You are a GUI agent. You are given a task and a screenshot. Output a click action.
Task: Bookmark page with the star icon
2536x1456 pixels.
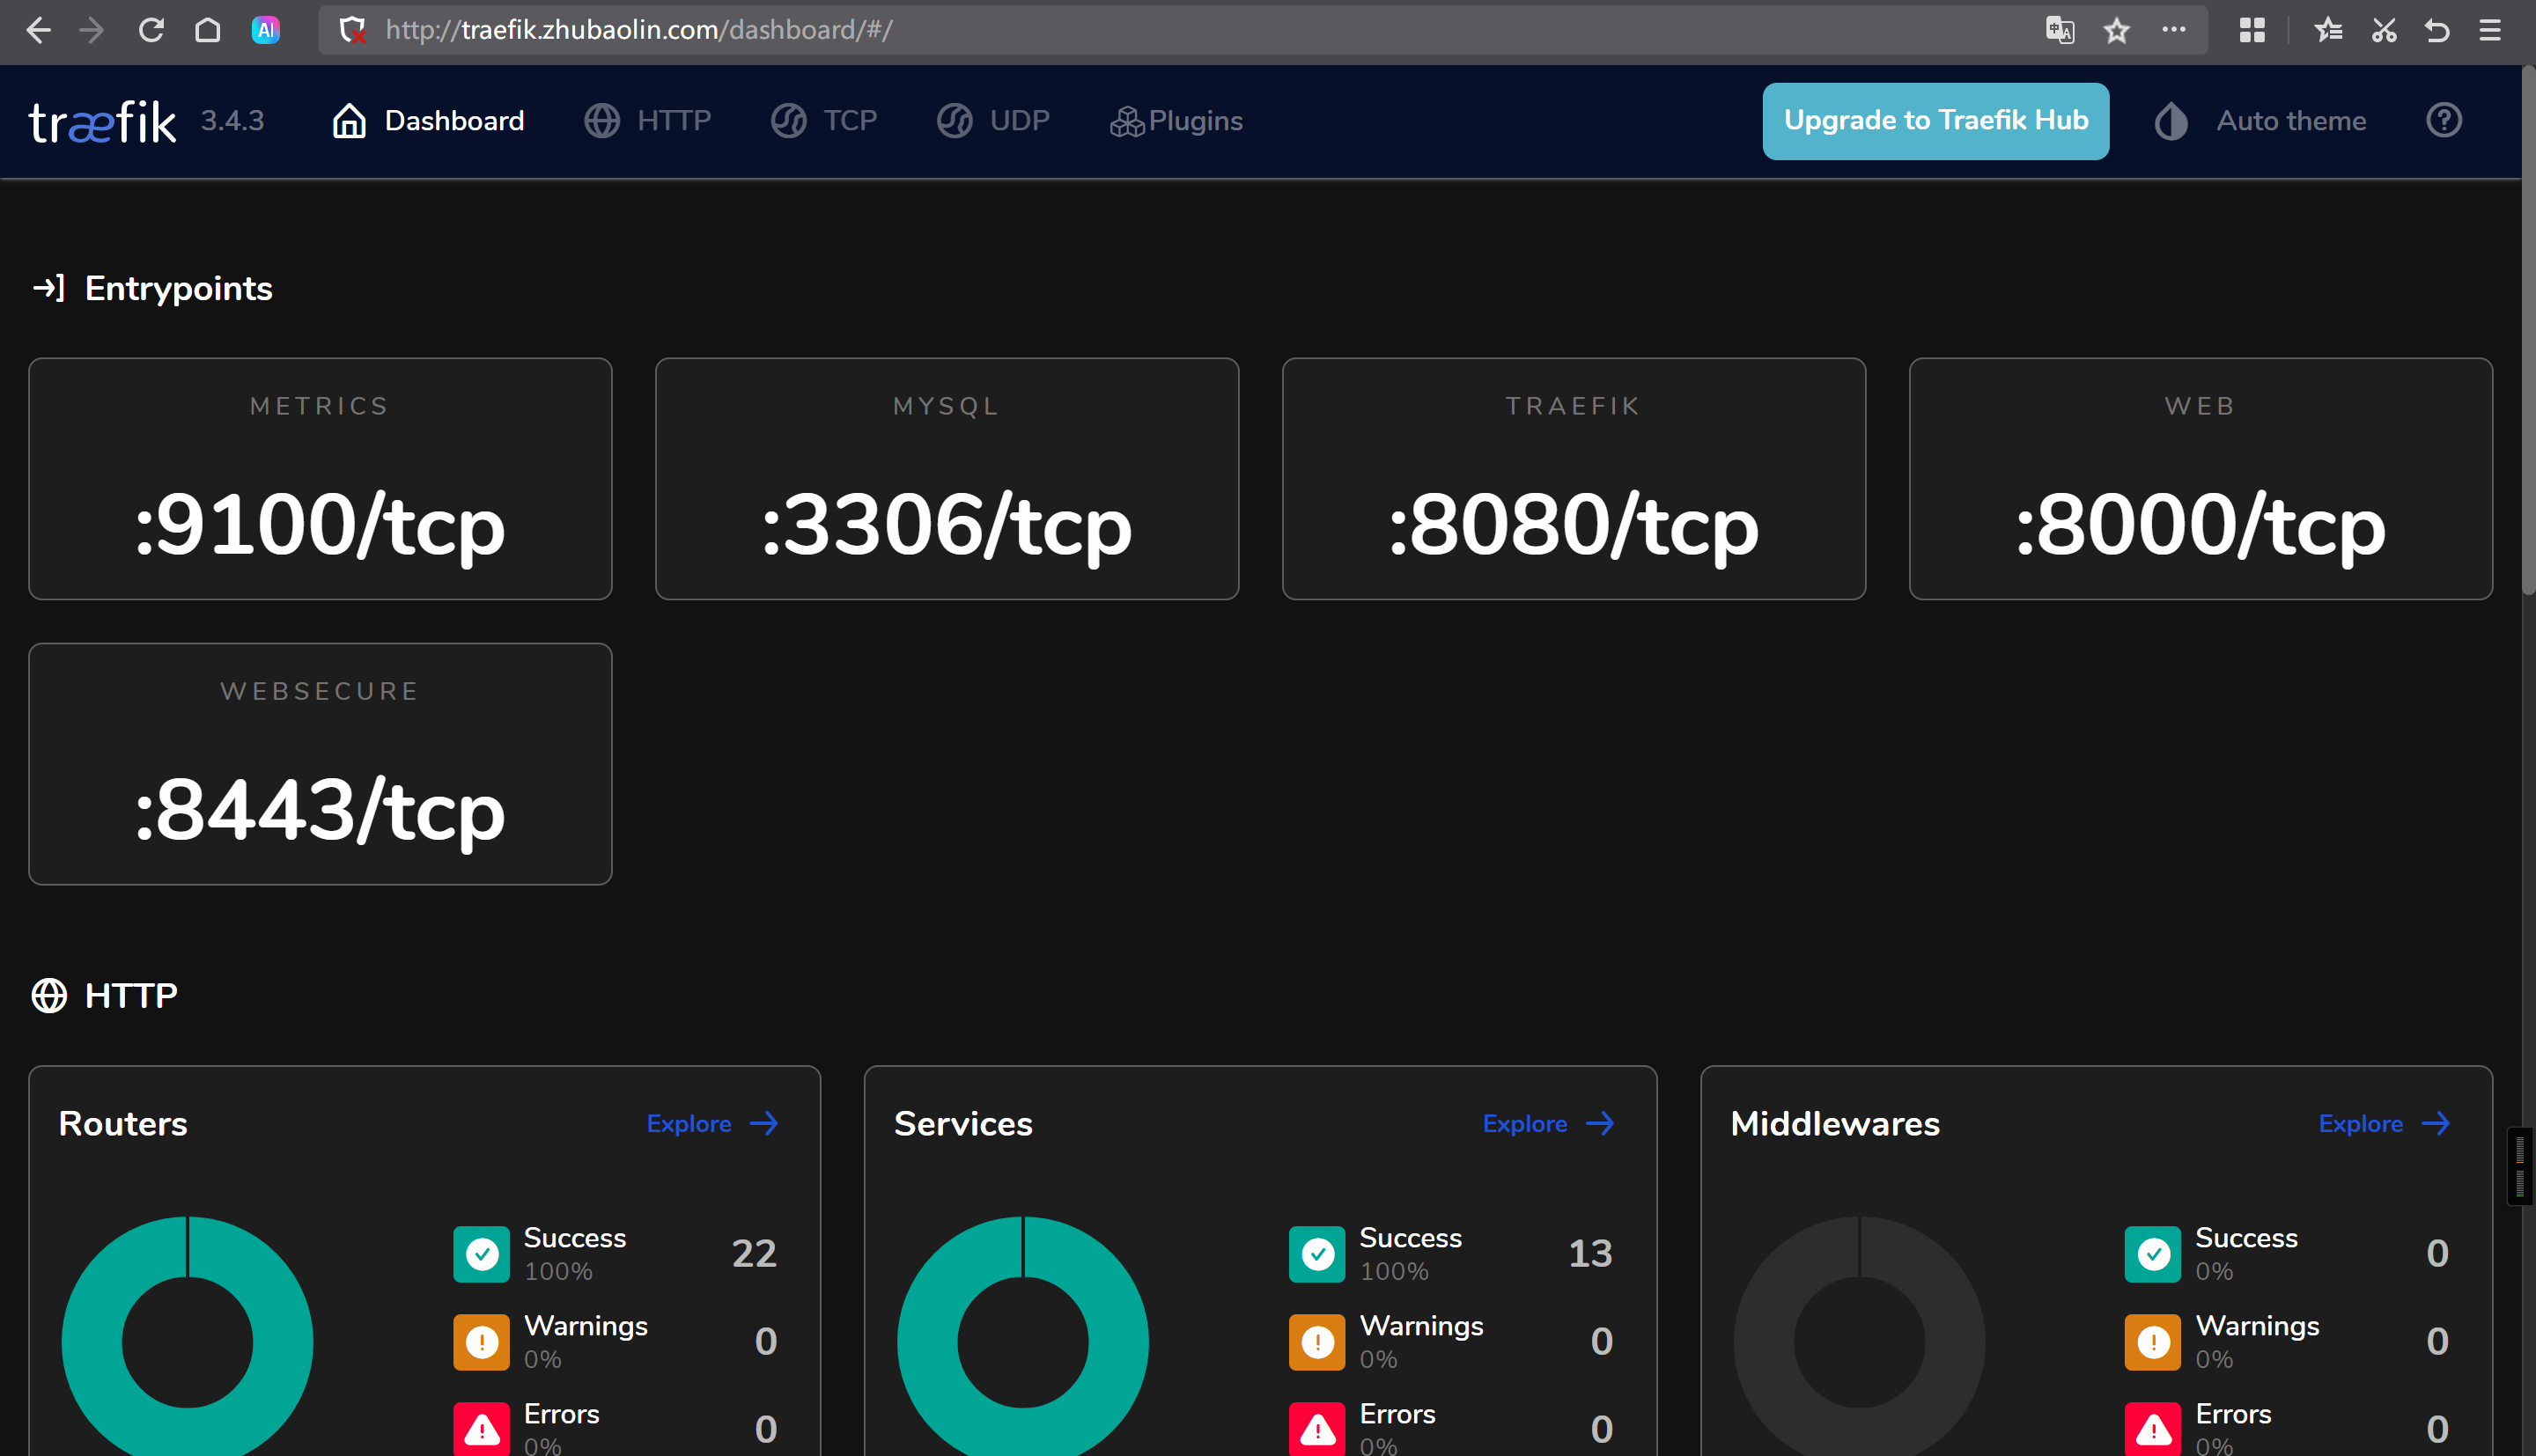pyautogui.click(x=2116, y=30)
